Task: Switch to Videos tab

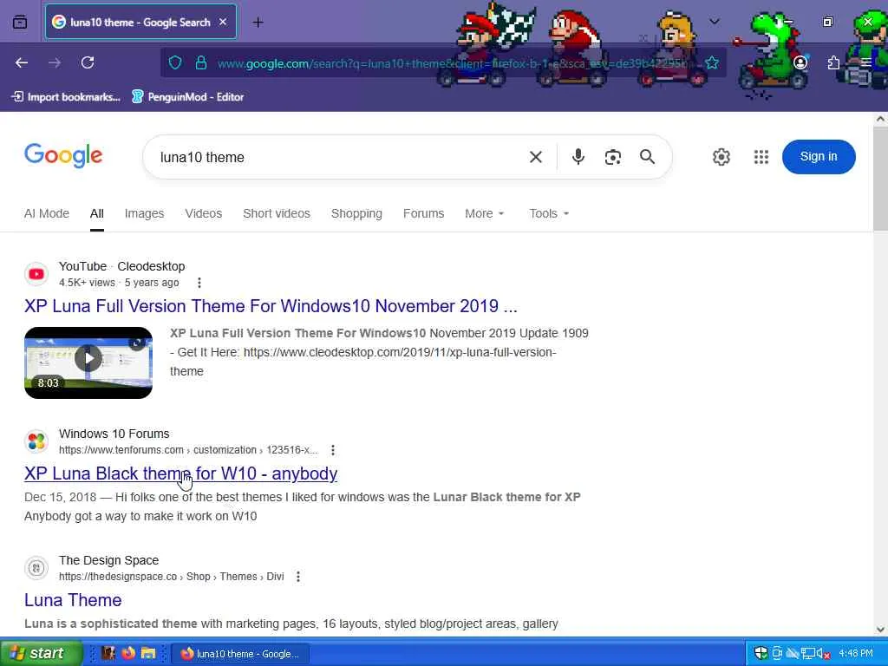Action: [x=203, y=213]
